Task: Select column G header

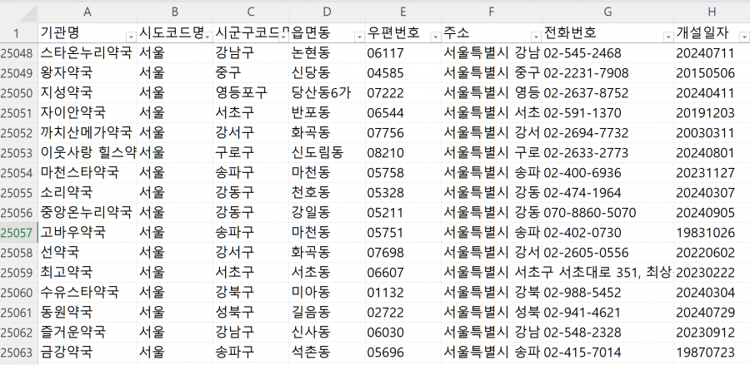Action: point(608,12)
